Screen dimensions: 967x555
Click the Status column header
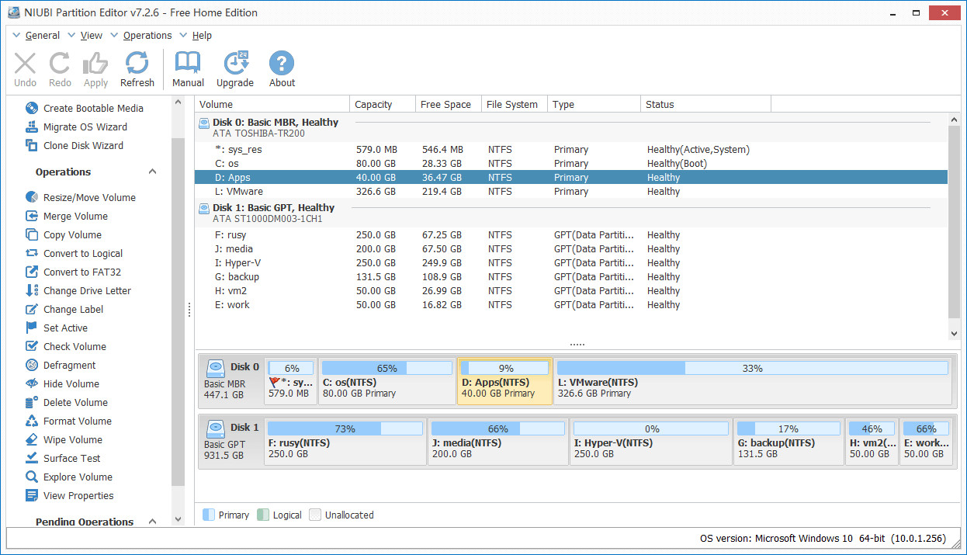pos(706,104)
